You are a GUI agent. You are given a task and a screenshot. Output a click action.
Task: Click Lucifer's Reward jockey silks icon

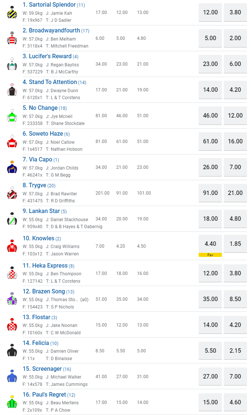tap(12, 64)
